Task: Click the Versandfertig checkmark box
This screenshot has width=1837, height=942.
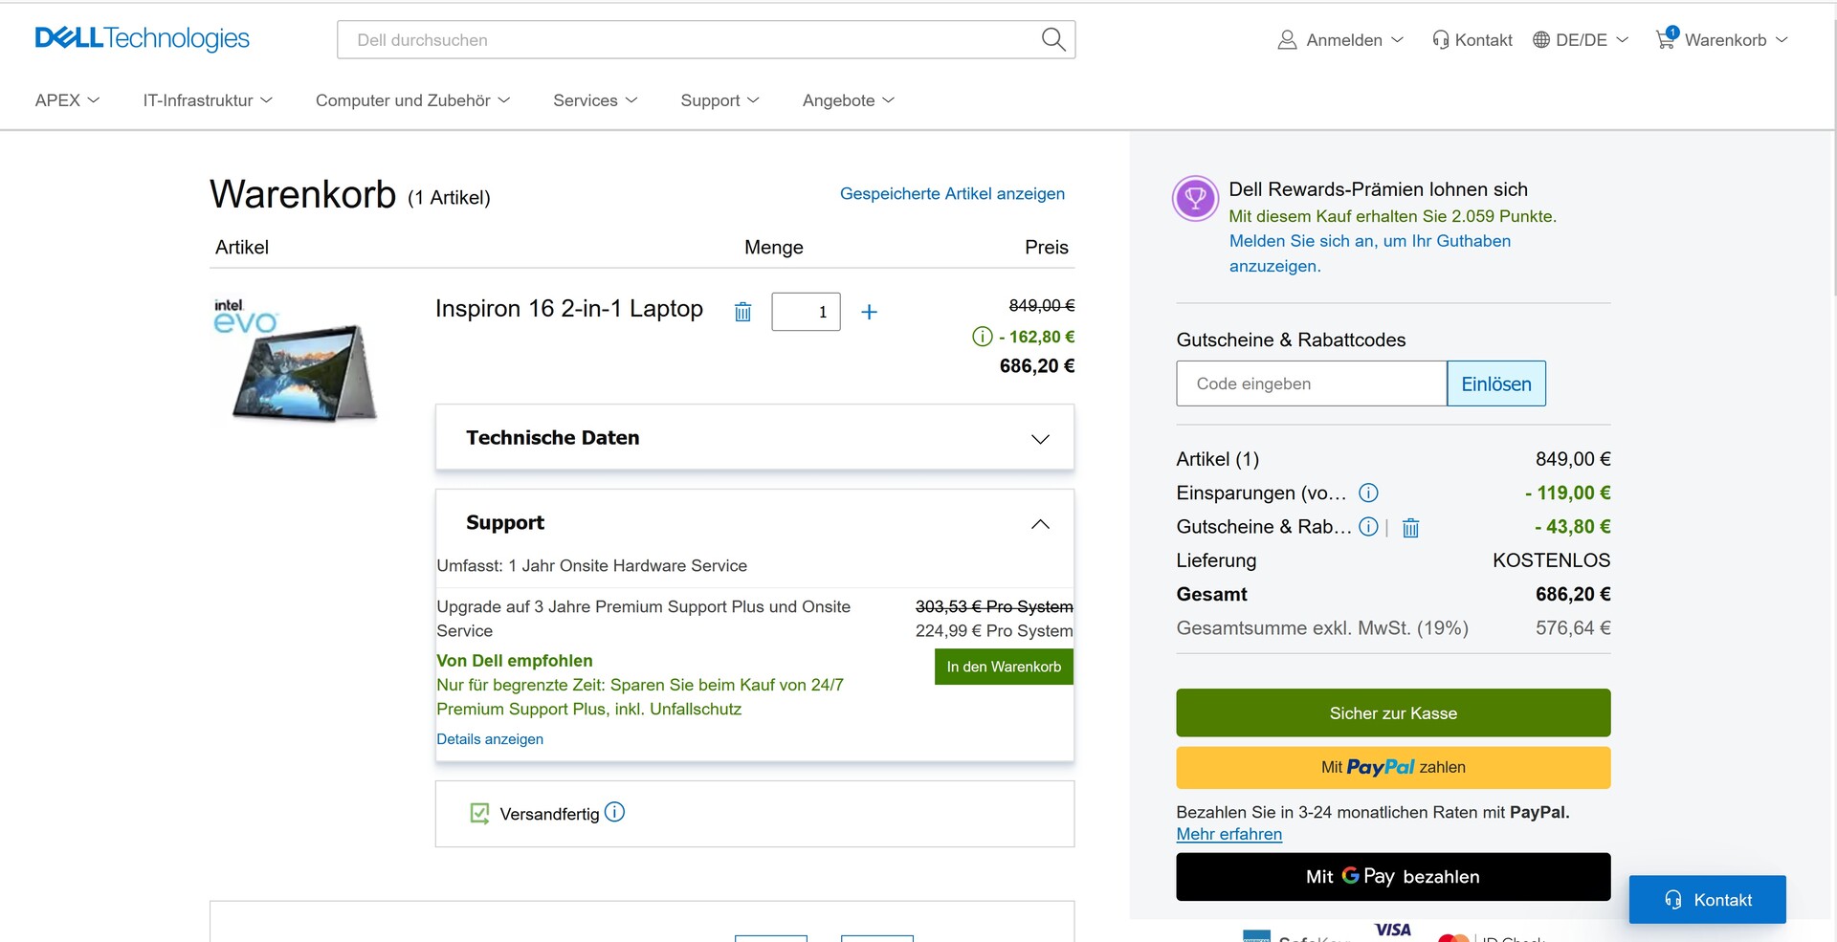Action: 479,813
